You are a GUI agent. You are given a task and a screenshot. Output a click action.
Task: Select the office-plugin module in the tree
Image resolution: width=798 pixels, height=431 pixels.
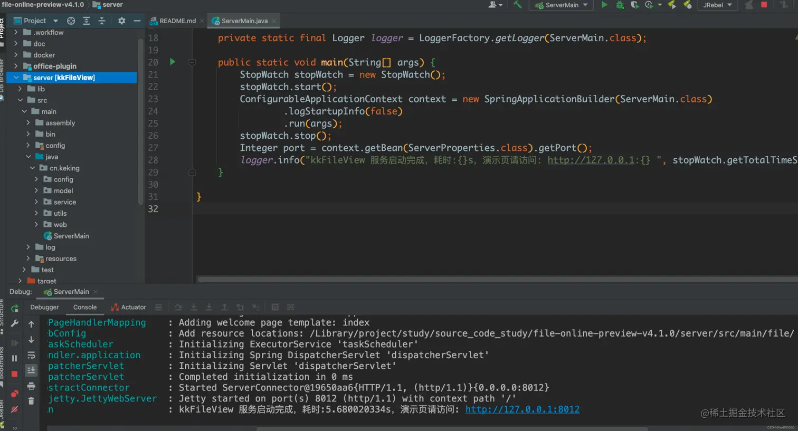(x=55, y=66)
